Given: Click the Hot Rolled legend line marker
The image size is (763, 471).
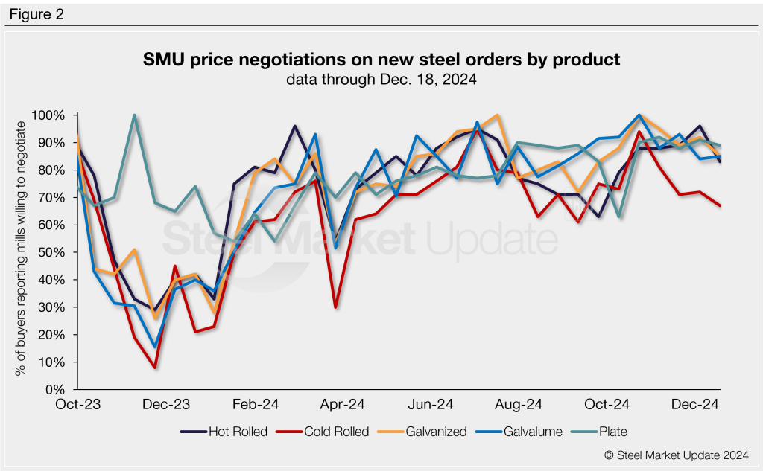Looking at the screenshot, I should point(194,432).
